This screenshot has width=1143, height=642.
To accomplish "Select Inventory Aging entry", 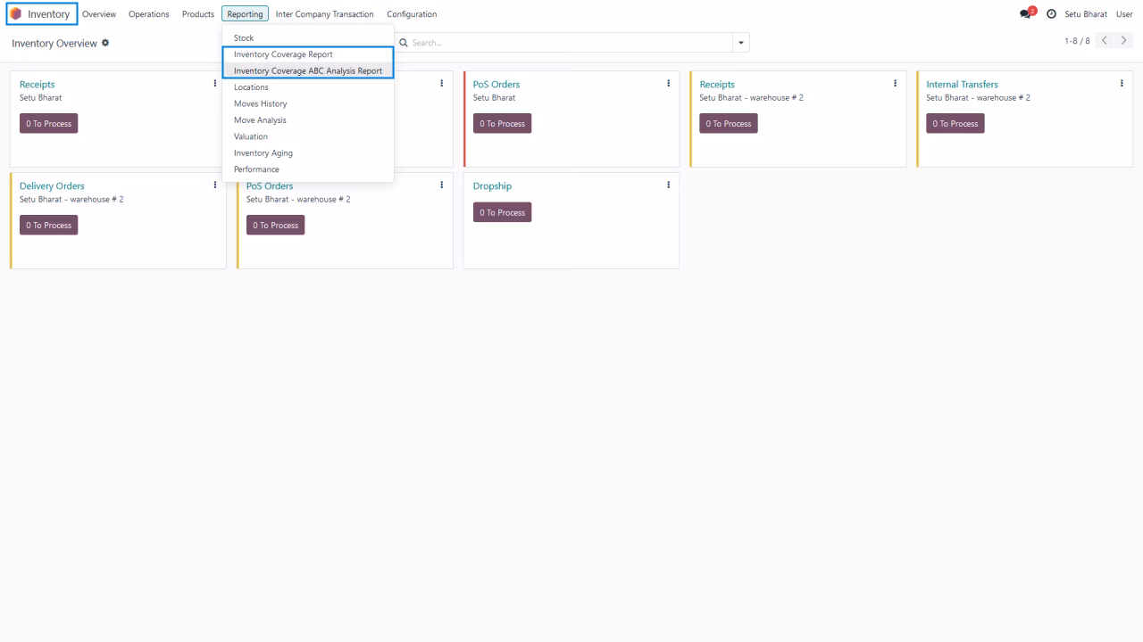I will point(308,153).
